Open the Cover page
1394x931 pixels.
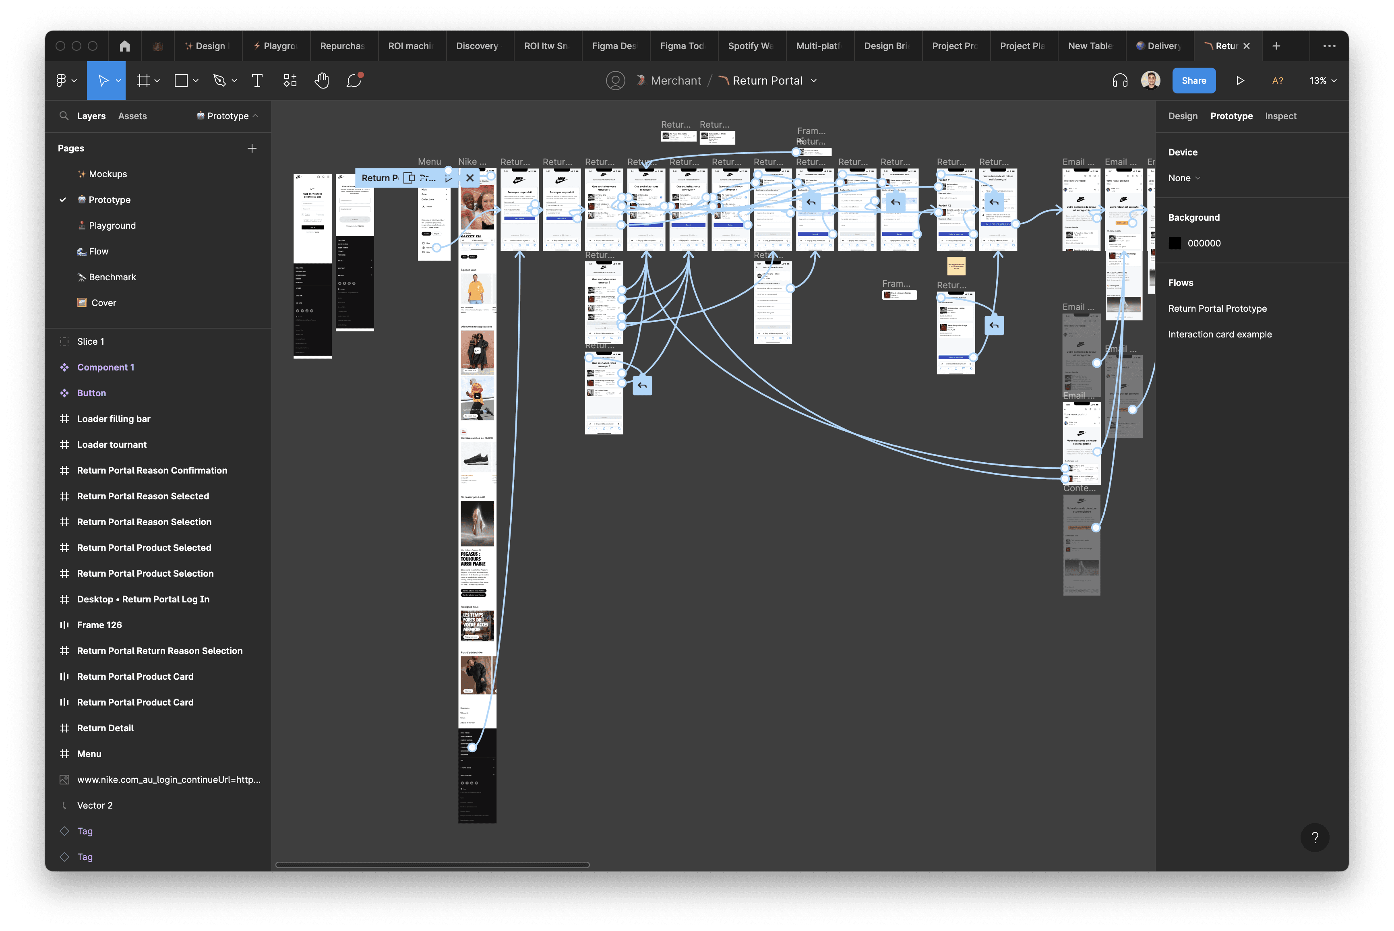[x=103, y=303]
